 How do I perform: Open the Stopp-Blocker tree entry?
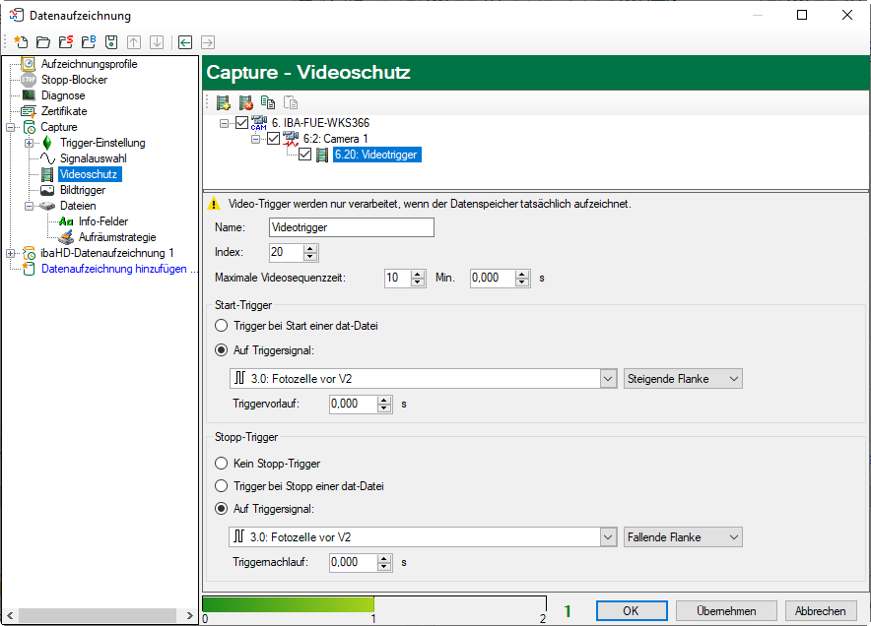(x=74, y=80)
